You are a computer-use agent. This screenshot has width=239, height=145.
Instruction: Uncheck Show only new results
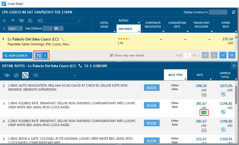pos(112,55)
